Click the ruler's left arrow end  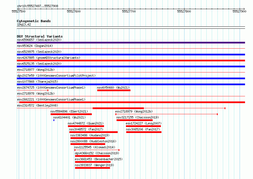click(x=18, y=9)
